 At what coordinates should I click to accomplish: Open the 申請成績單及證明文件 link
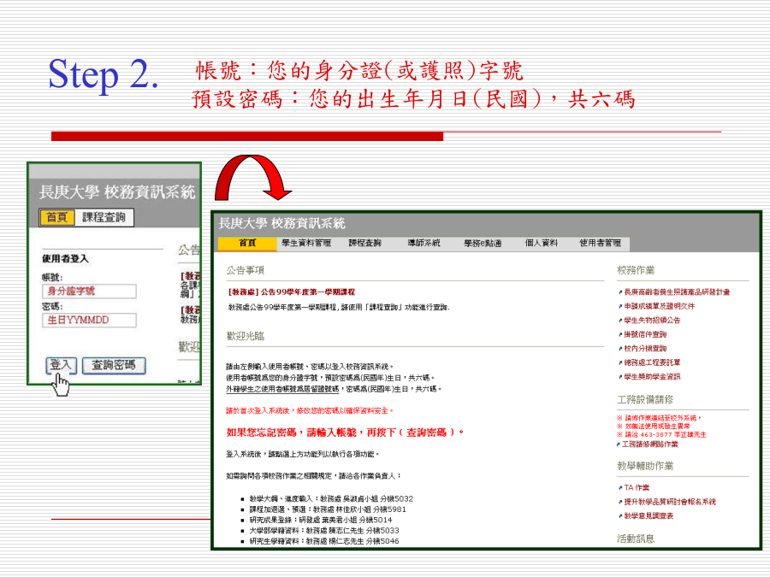coord(659,306)
